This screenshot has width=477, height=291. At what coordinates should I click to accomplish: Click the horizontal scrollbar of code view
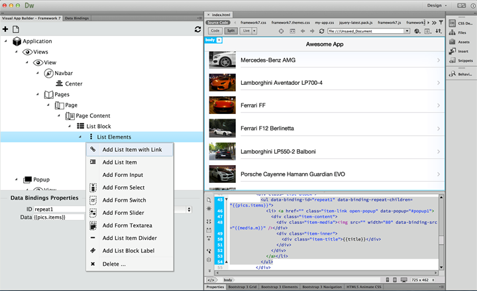pyautogui.click(x=326, y=273)
